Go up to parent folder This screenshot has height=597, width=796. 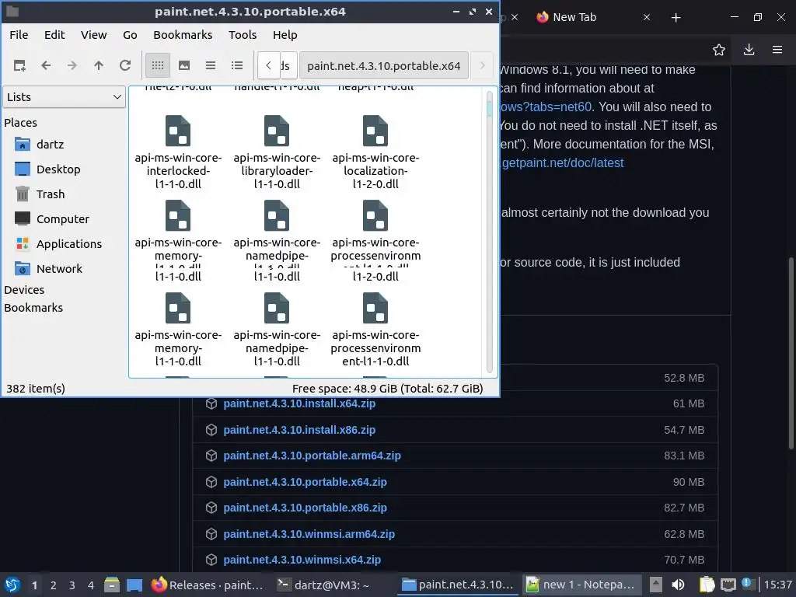99,65
